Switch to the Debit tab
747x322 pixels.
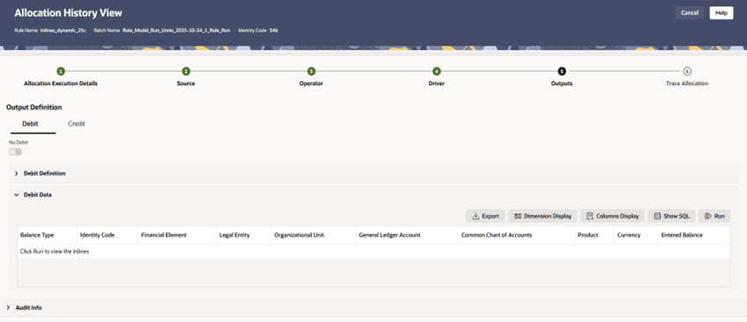coord(30,124)
